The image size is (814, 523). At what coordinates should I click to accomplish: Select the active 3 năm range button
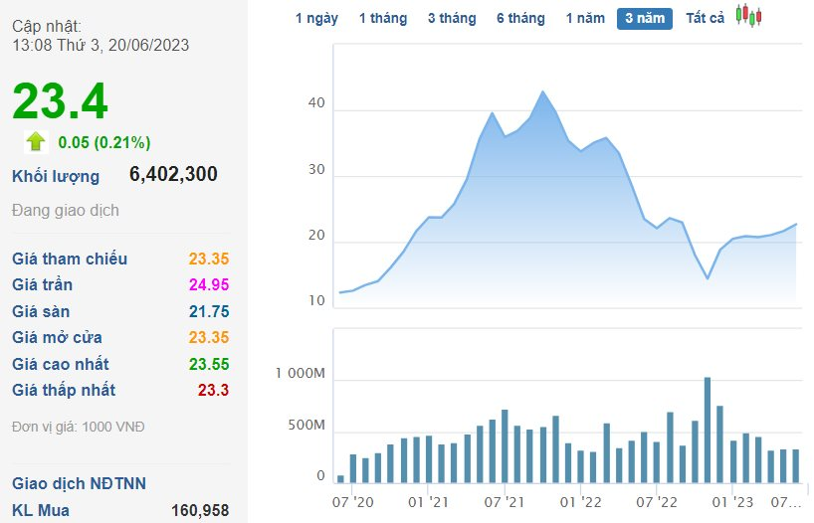click(644, 19)
